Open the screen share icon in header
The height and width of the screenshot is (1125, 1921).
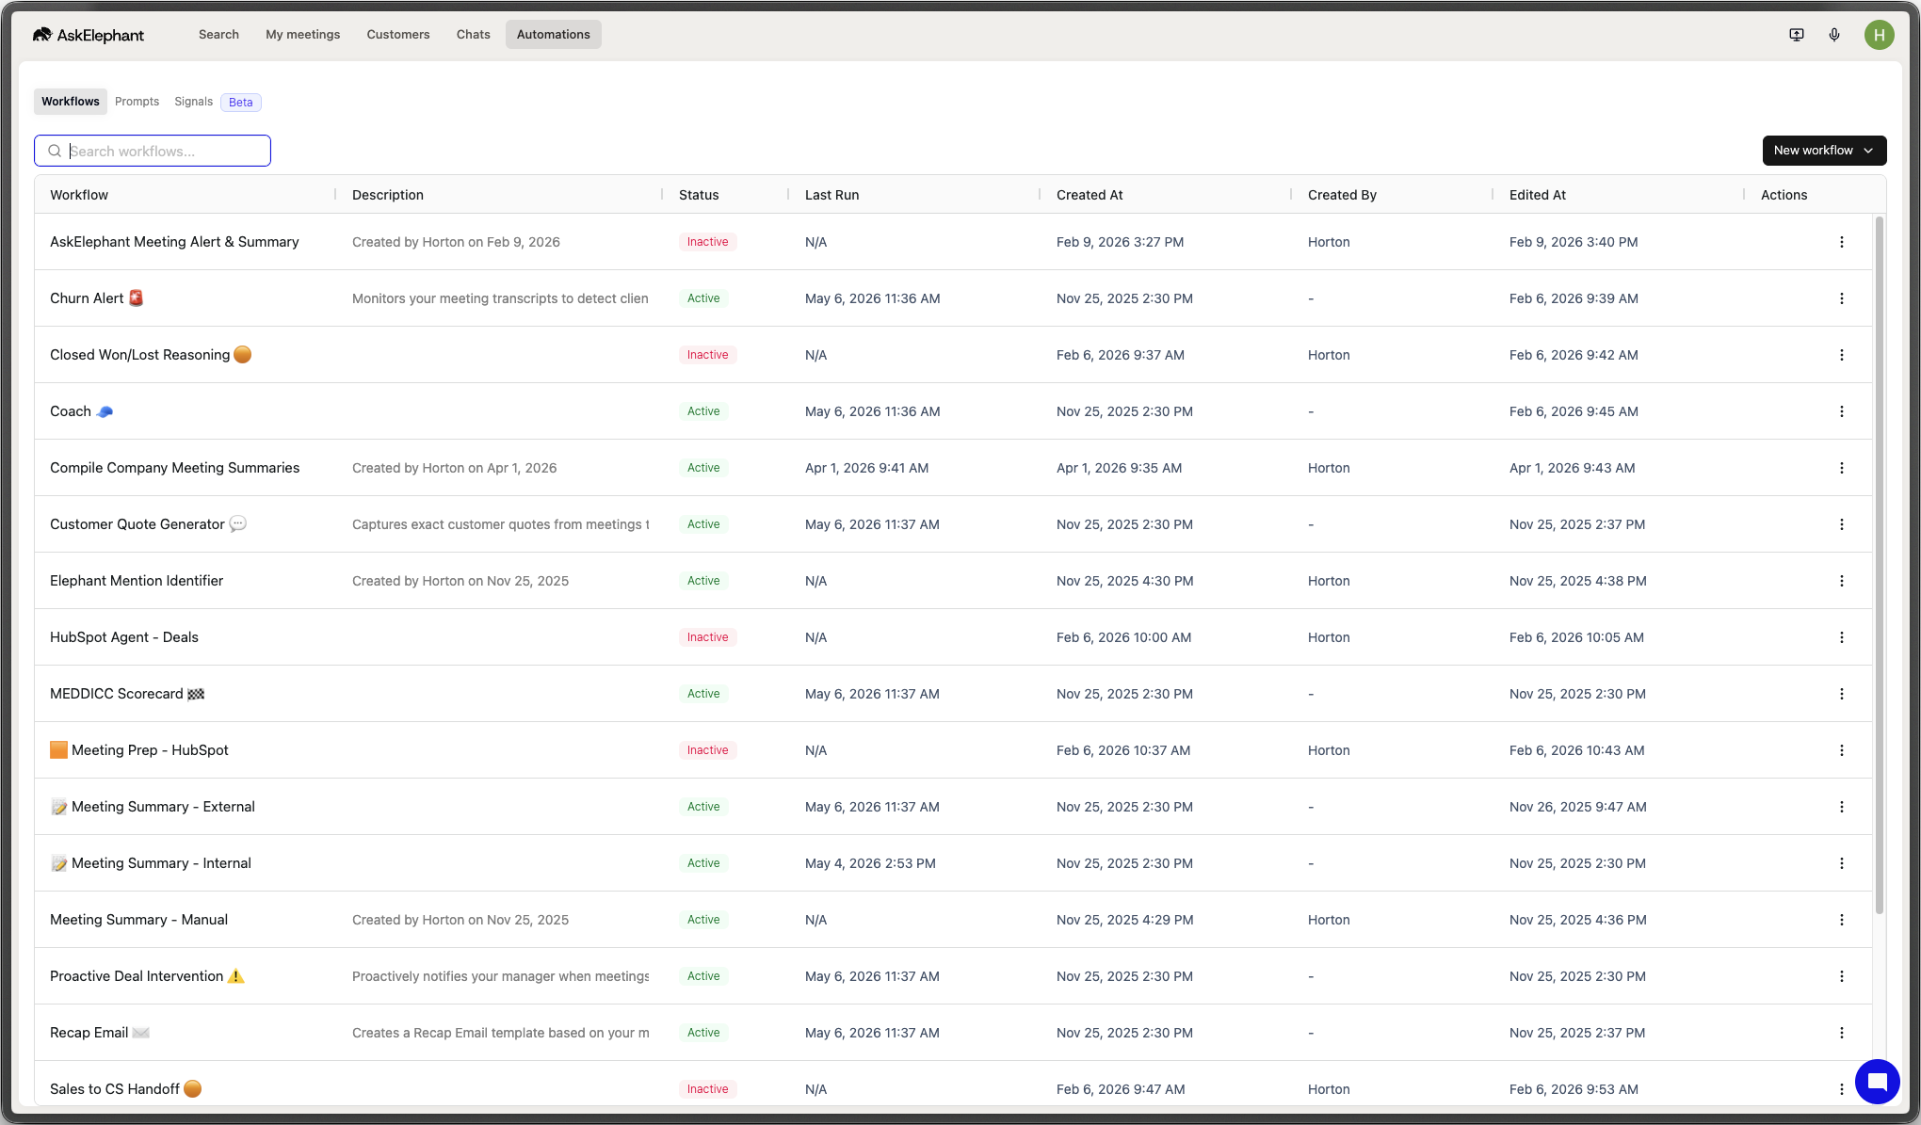point(1797,35)
